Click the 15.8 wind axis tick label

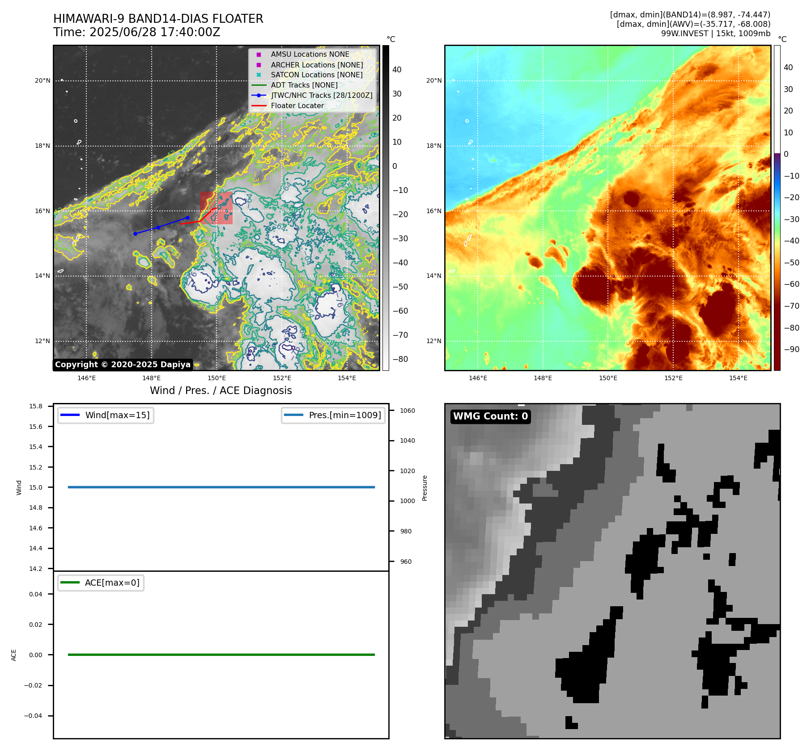36,406
